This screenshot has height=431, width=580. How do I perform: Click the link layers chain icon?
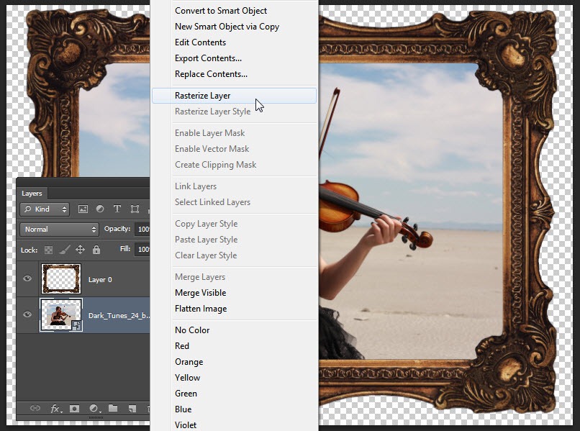tap(35, 409)
